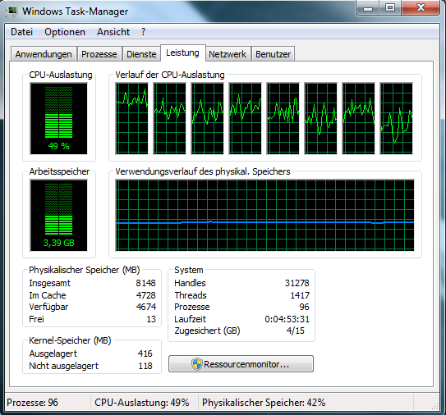Viewport: 446px width, 415px height.
Task: Click the Zugesichert (GB) value 4/15
Action: (x=295, y=331)
